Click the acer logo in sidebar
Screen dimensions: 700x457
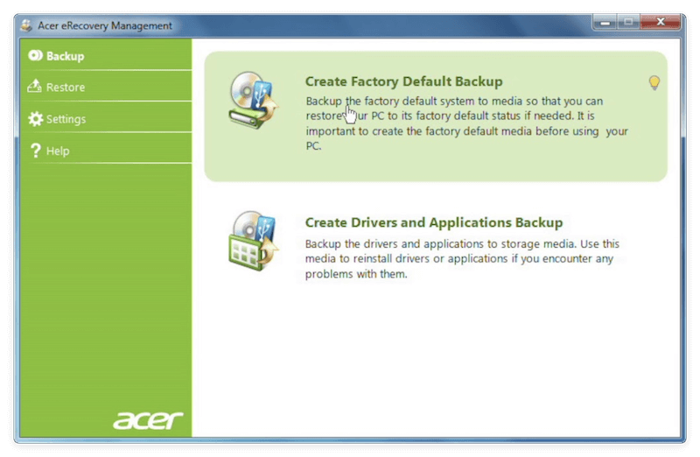147,420
